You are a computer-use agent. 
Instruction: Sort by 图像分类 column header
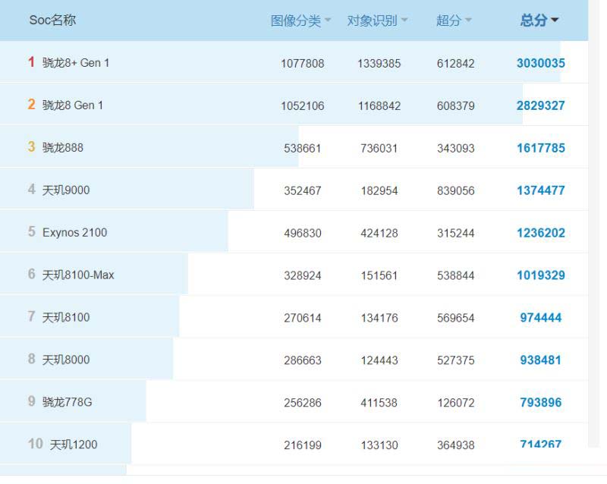point(300,20)
